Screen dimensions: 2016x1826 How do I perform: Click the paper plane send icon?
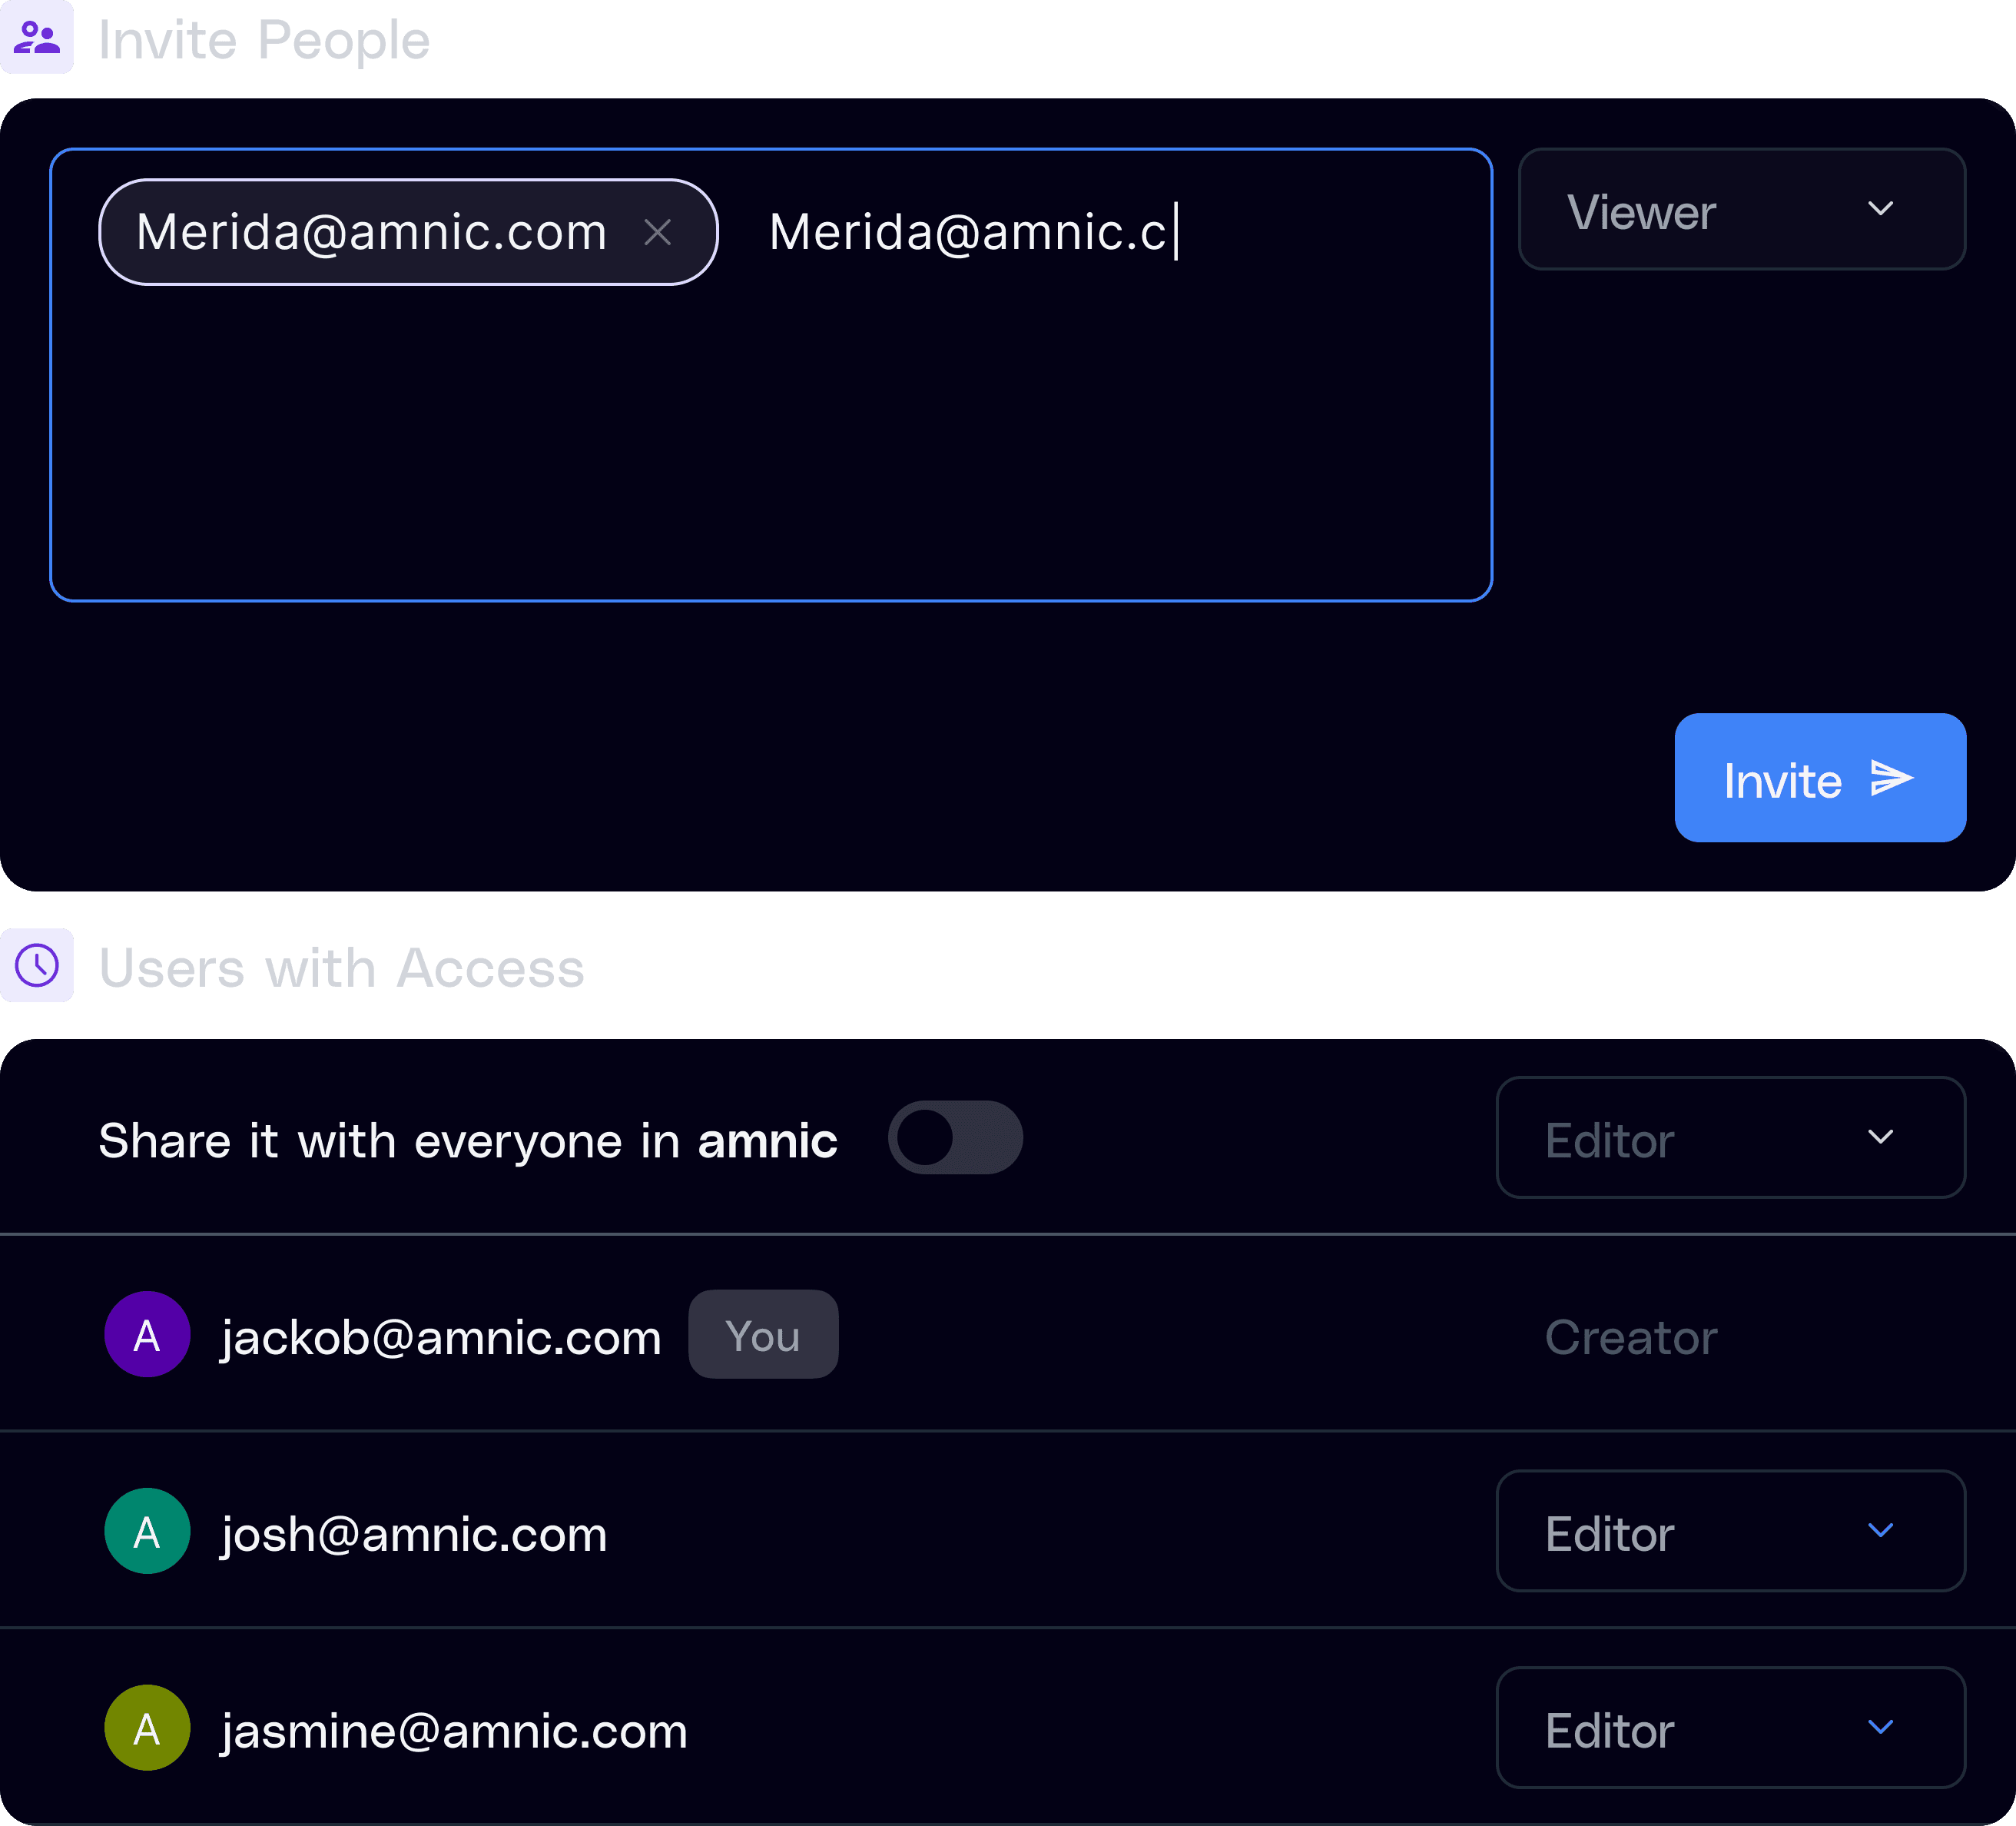point(1891,779)
